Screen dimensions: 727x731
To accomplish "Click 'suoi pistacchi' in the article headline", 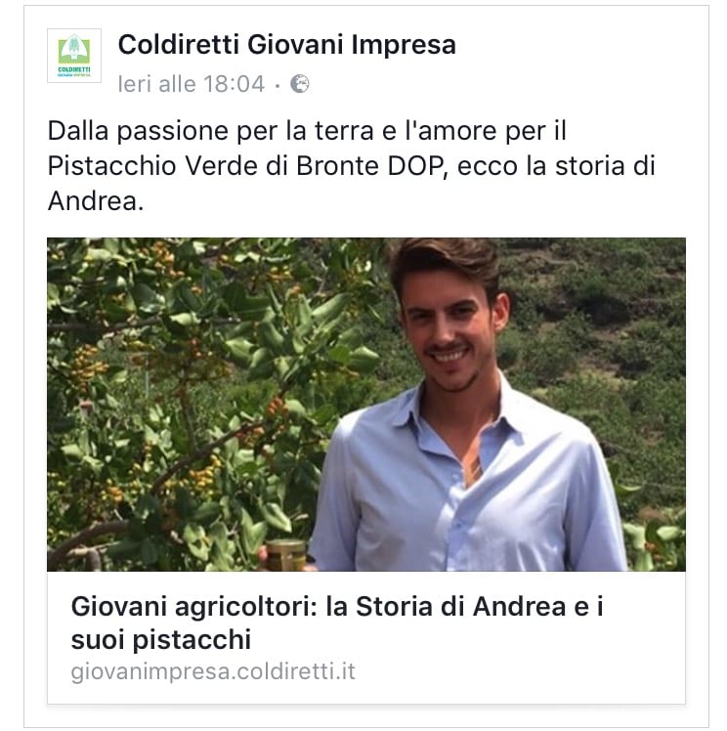I will [161, 639].
